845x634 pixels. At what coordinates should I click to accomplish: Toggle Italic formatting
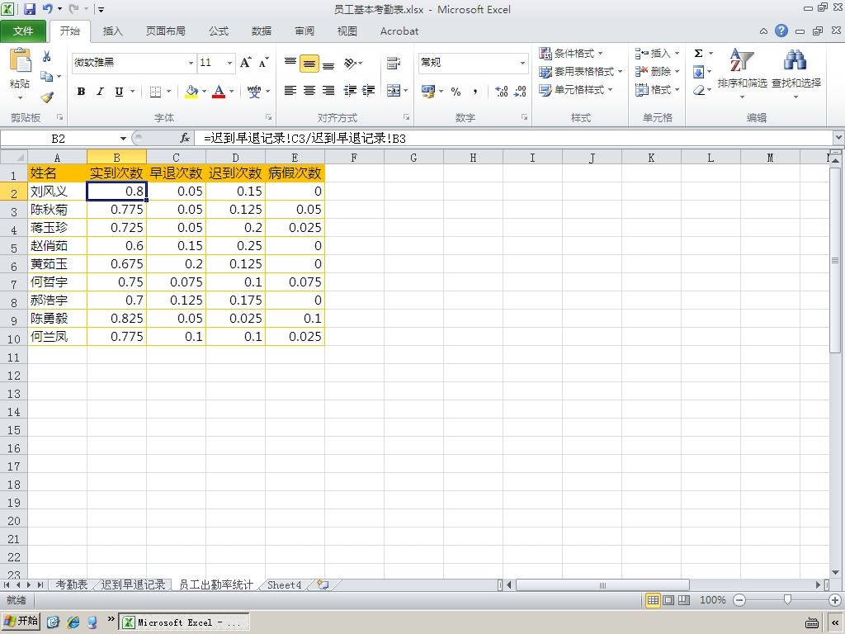tap(100, 91)
